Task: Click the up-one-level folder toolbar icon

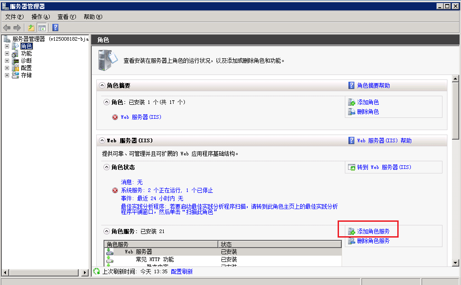Action: coord(31,28)
